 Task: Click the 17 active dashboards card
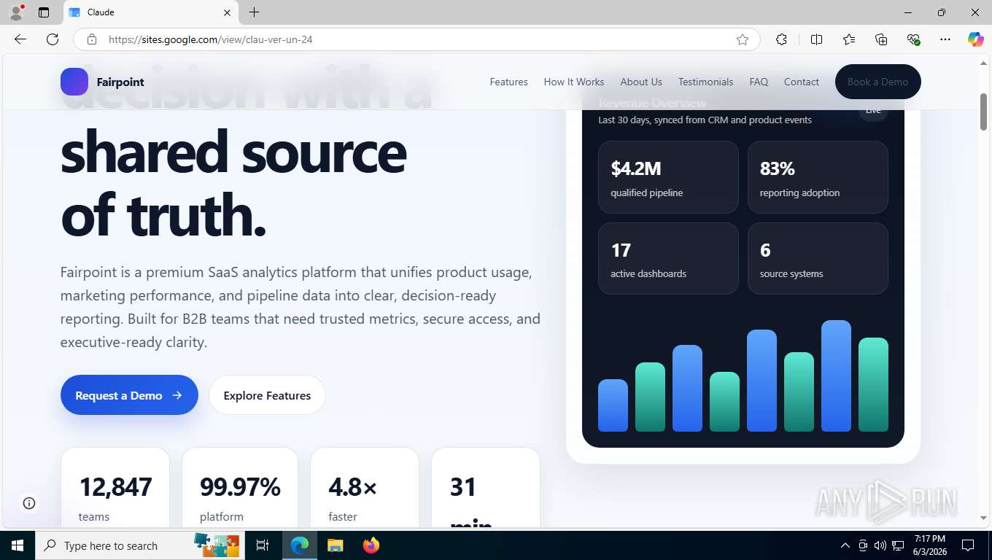(668, 259)
